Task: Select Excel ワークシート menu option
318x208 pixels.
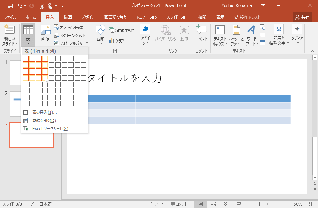Action: pos(50,129)
